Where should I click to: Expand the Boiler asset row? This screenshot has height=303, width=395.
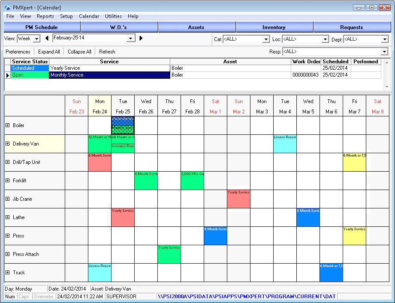8,125
